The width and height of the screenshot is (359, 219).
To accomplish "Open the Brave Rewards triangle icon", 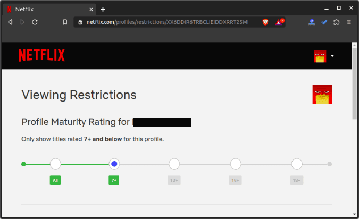I will tap(279, 22).
